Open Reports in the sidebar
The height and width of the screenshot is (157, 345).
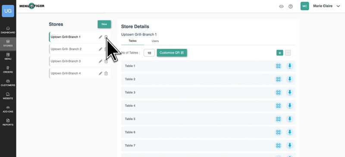pos(8,122)
